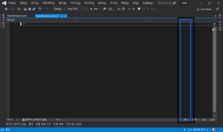Expand the code cleanup dropdown arrow
Viewport: 223px width, 132px height.
click(60, 120)
